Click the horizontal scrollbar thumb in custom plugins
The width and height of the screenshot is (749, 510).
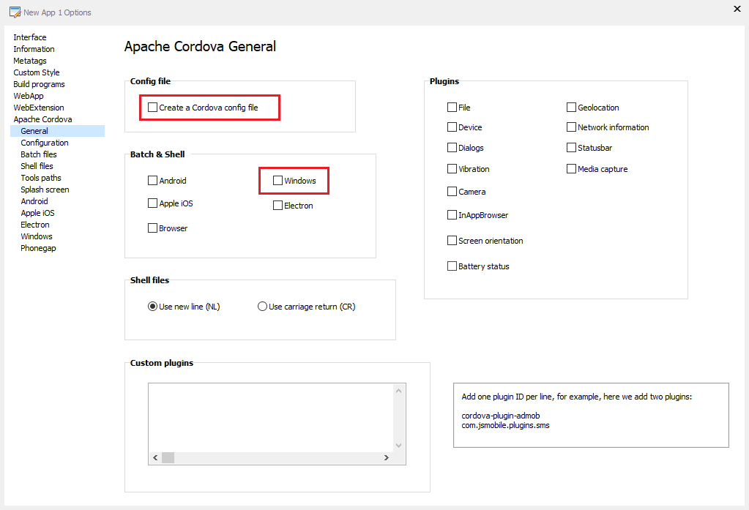(x=168, y=457)
